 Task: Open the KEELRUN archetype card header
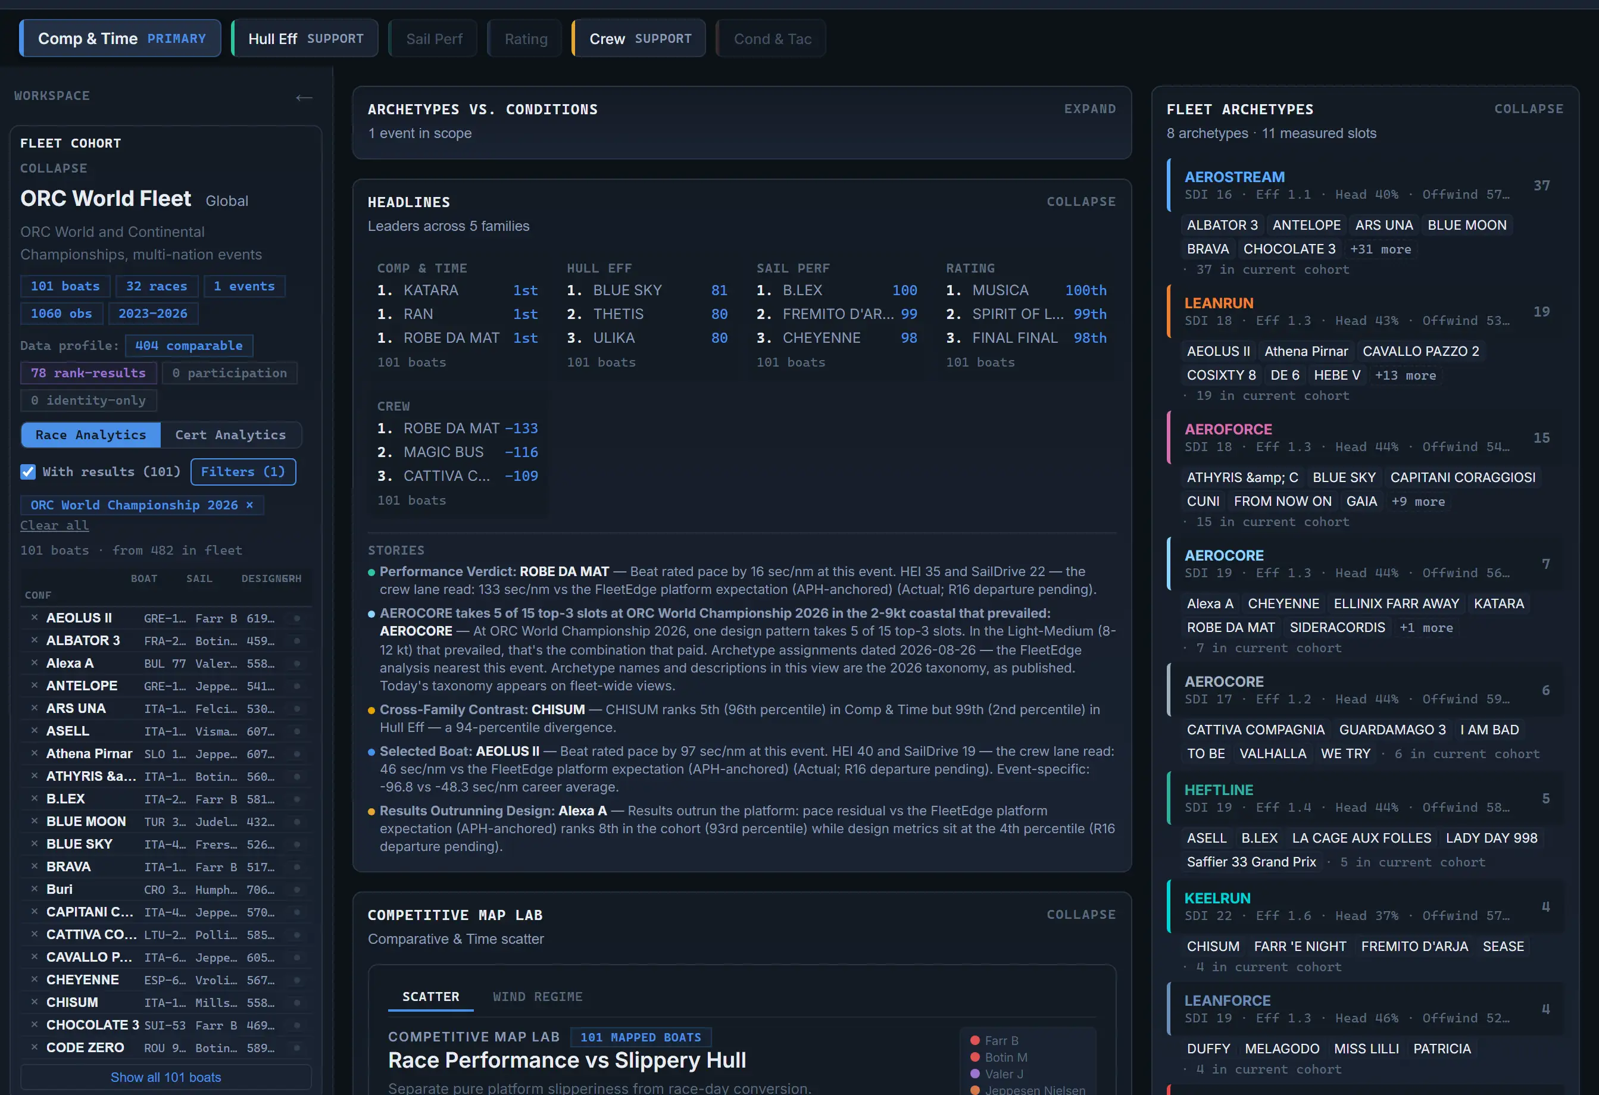coord(1365,906)
